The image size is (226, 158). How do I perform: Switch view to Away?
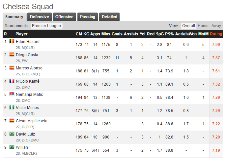click(x=216, y=26)
